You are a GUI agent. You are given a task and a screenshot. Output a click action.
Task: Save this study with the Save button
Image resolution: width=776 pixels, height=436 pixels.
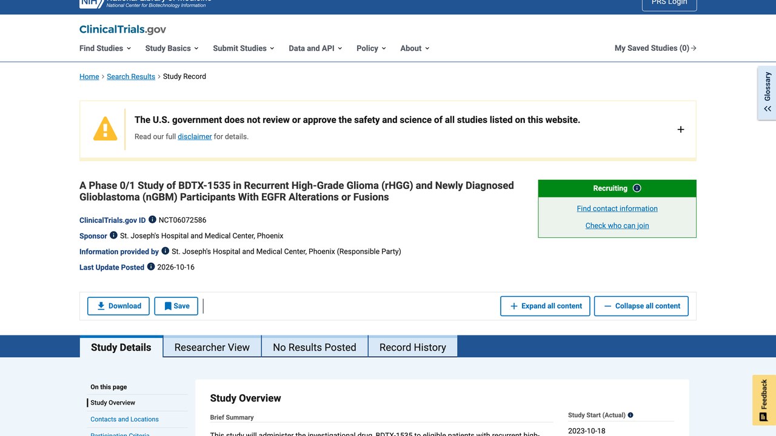[176, 306]
